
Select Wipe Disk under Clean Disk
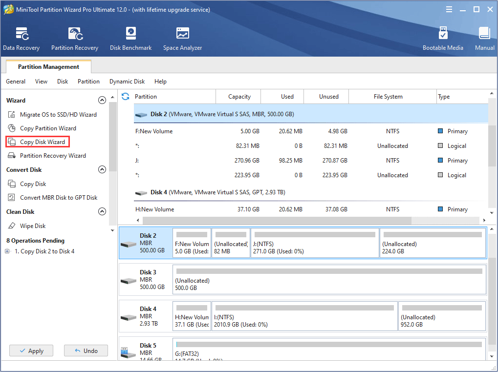point(33,226)
